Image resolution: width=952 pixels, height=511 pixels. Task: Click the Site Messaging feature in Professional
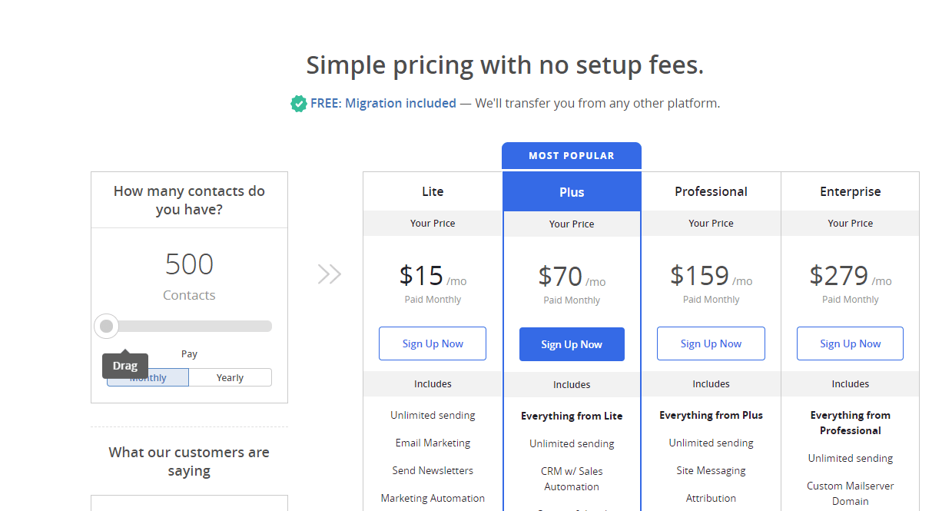click(711, 470)
